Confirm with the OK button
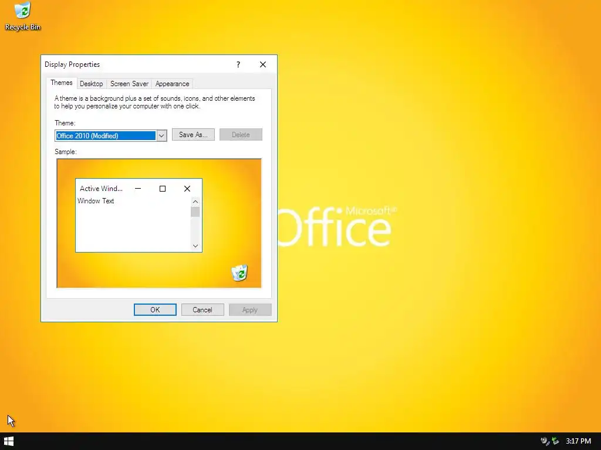The width and height of the screenshot is (601, 450). click(155, 309)
